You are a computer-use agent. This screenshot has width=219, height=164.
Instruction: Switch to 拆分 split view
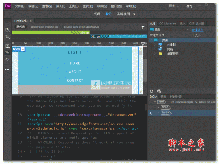108,14
